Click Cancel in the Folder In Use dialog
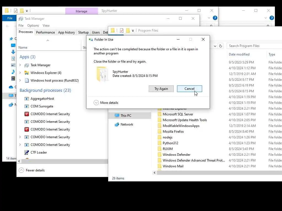The width and height of the screenshot is (282, 211). 189,89
